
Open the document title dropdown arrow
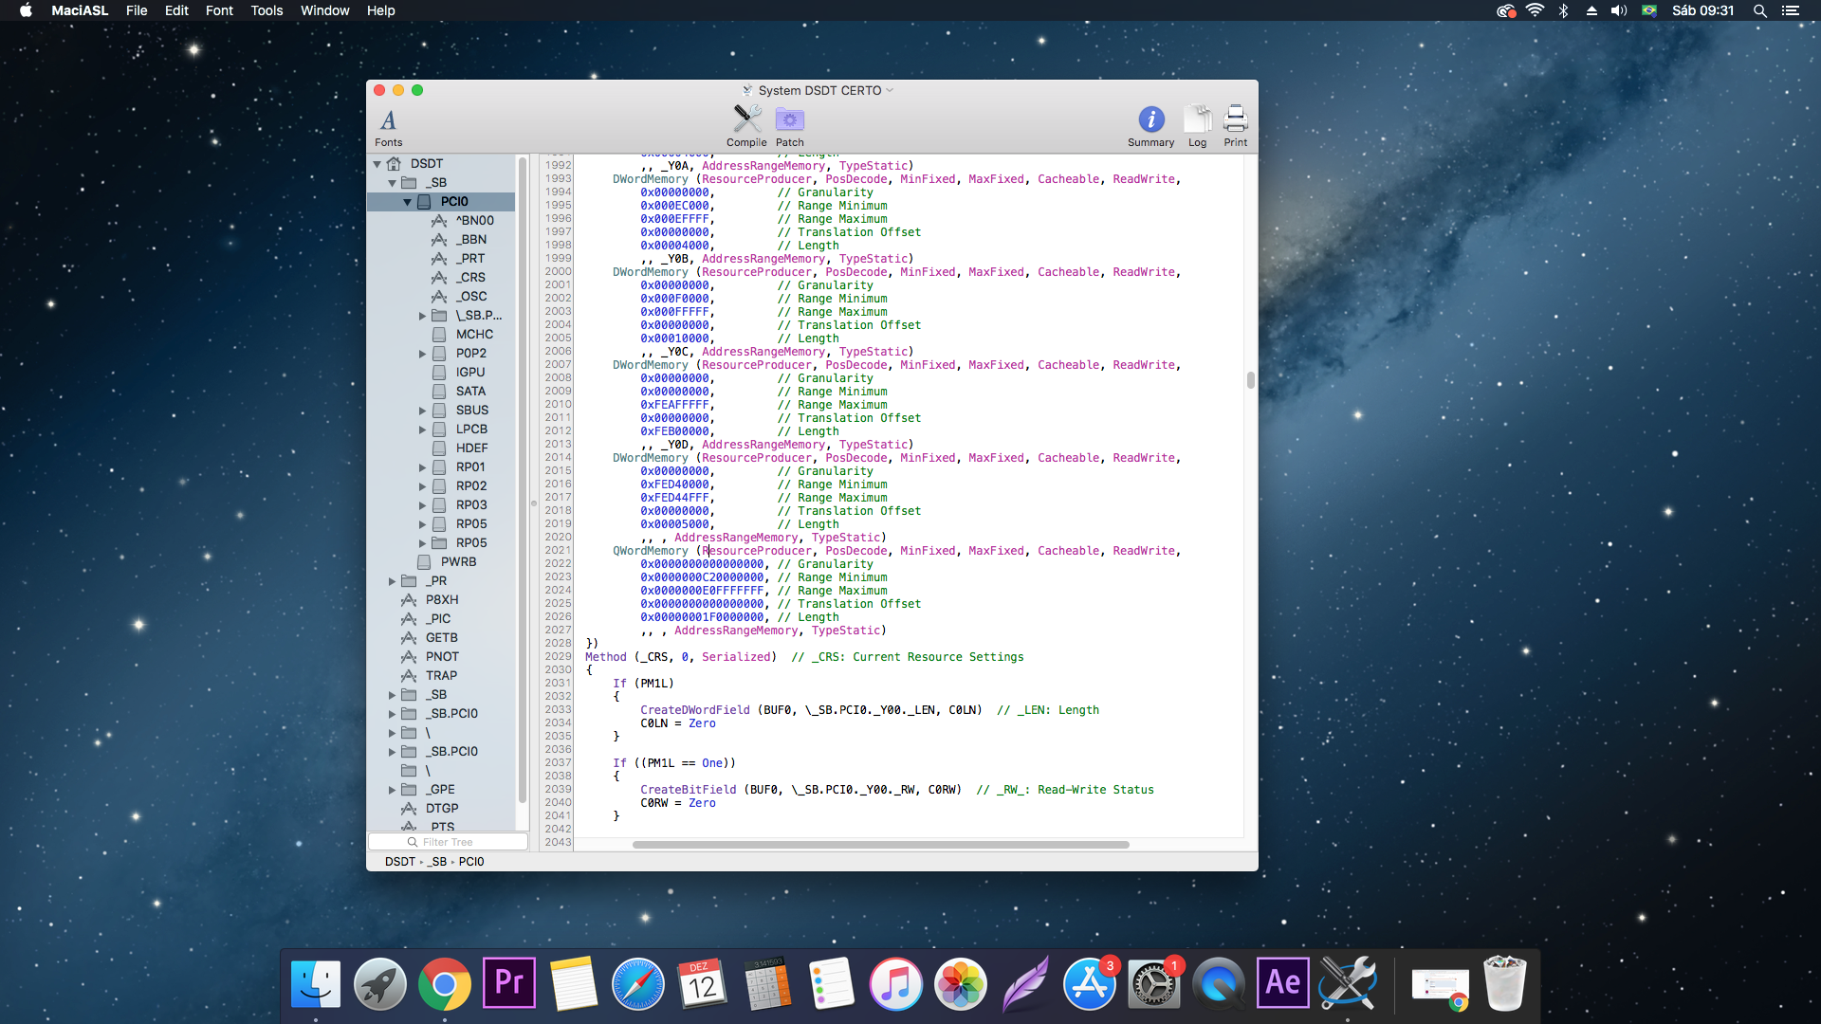[x=890, y=90]
